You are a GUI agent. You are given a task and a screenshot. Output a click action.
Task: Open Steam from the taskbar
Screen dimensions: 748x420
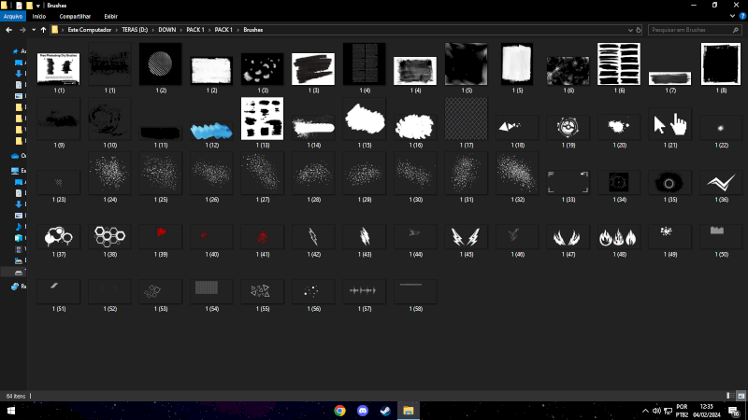tap(385, 411)
